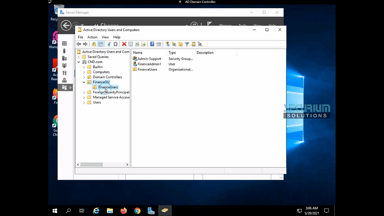Click the Paste clipboard icon
This screenshot has width=384, height=216.
point(115,44)
